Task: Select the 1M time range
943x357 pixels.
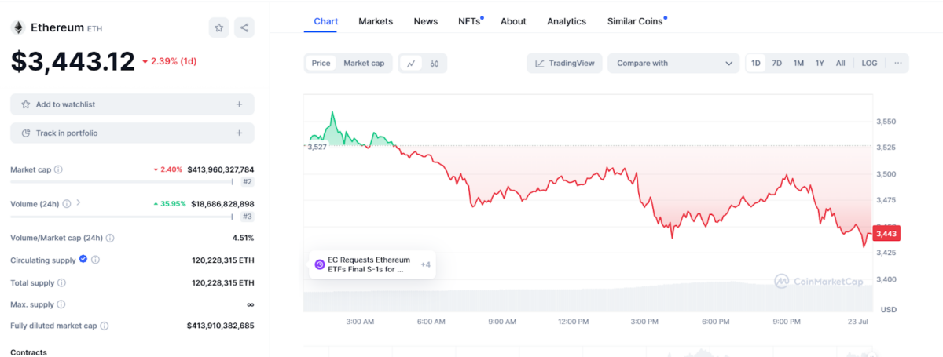Action: pos(798,63)
